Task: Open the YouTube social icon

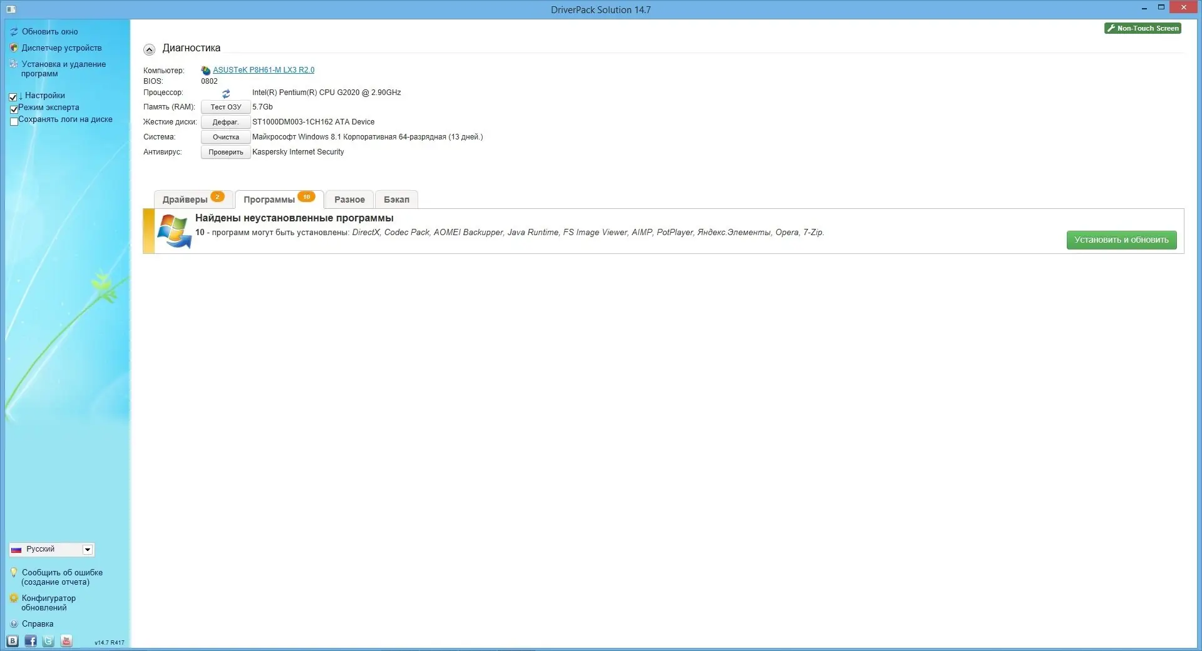Action: click(66, 641)
